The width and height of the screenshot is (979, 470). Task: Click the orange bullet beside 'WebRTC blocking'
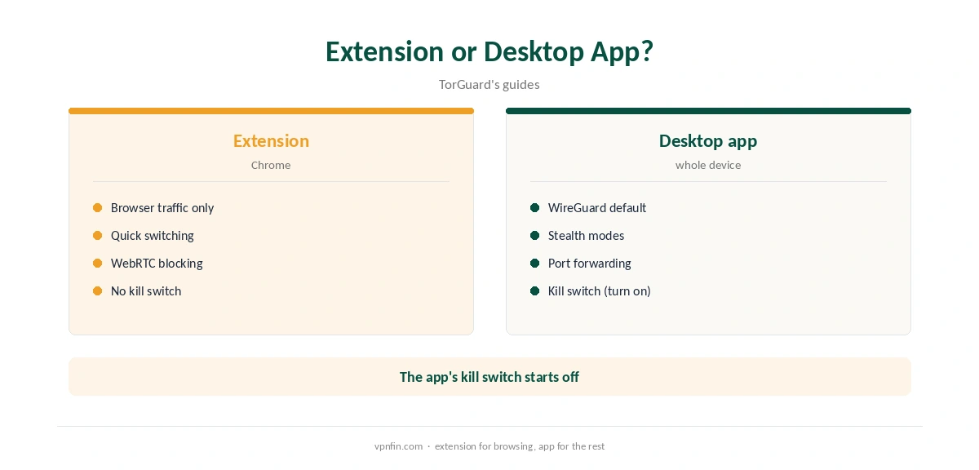[x=98, y=264]
